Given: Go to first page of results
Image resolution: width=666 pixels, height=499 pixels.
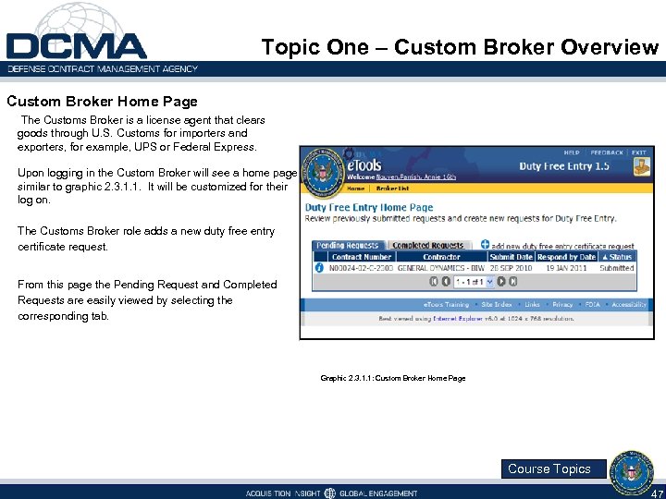Looking at the screenshot, I should click(x=433, y=281).
